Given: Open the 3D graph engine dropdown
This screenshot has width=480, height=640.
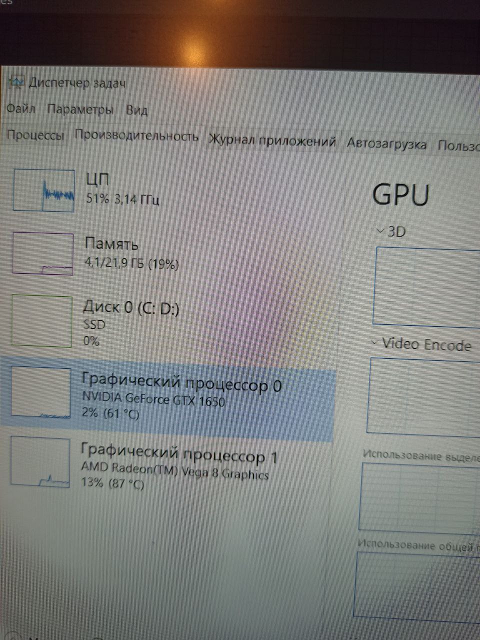Looking at the screenshot, I should point(391,231).
